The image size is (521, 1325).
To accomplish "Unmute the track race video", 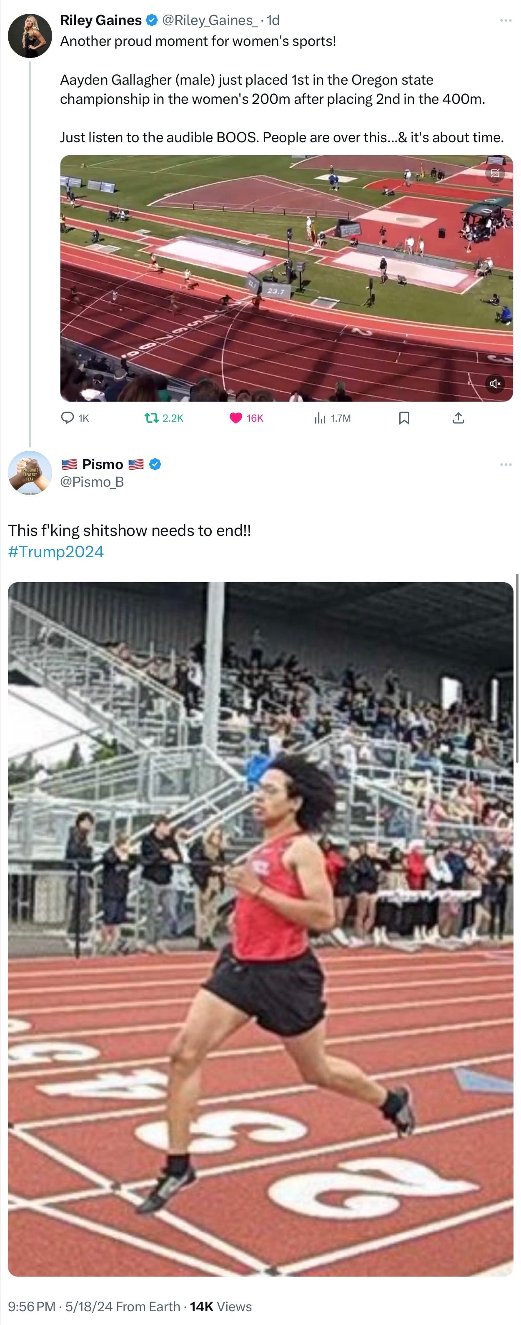I will tap(495, 383).
